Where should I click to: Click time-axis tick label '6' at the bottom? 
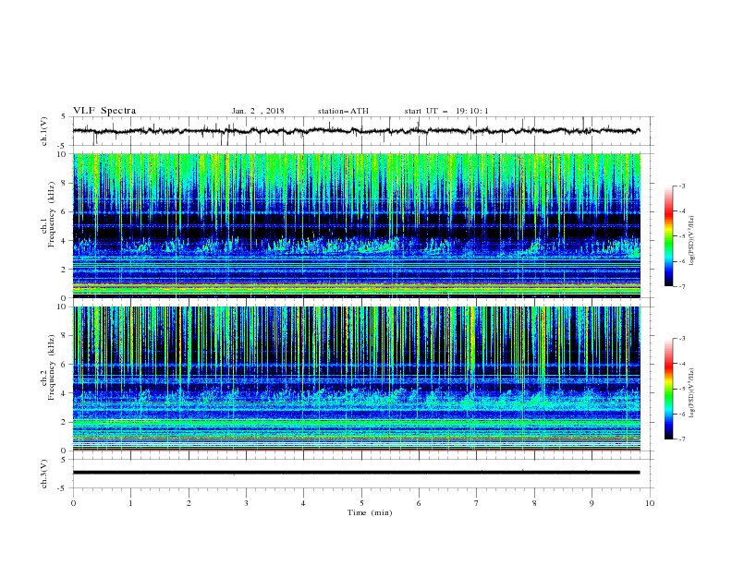click(x=419, y=503)
